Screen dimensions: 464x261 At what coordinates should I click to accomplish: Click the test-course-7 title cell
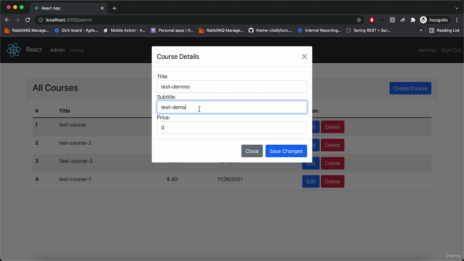(75, 179)
